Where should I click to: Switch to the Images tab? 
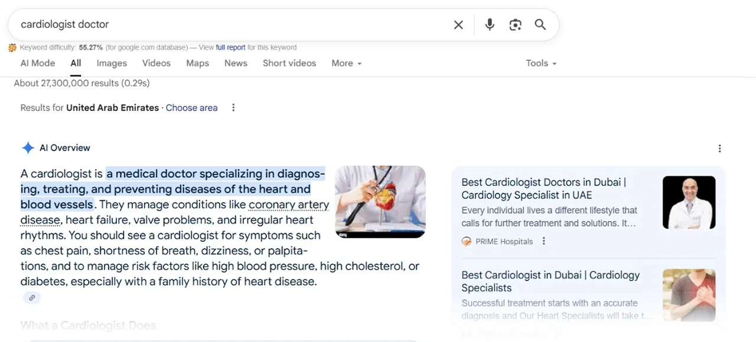(112, 63)
